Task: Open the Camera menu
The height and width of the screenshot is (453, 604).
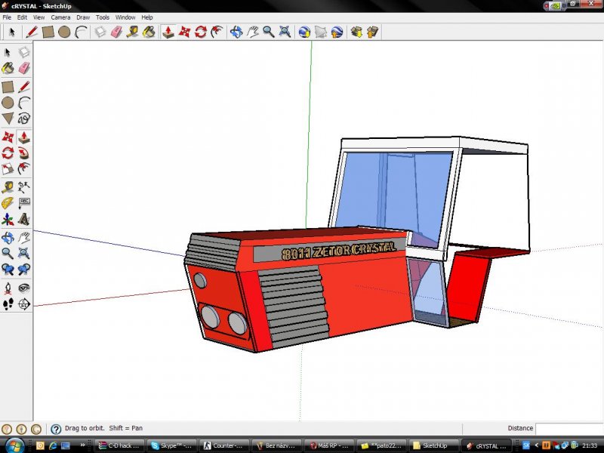Action: pyautogui.click(x=60, y=17)
